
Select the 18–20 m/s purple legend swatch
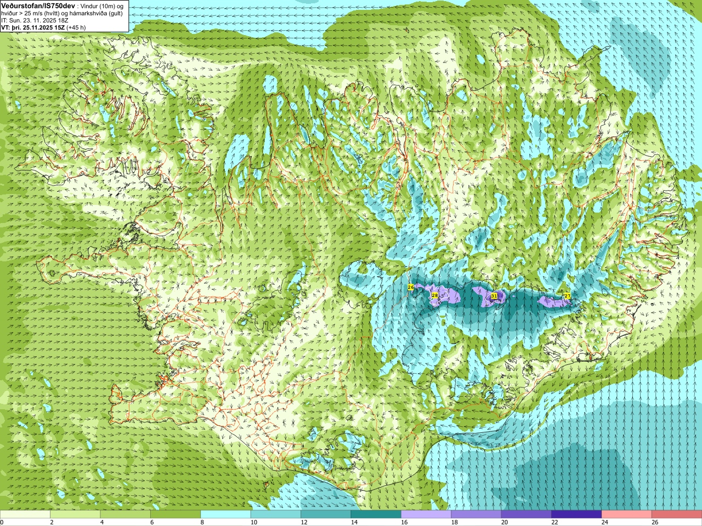coord(476,514)
